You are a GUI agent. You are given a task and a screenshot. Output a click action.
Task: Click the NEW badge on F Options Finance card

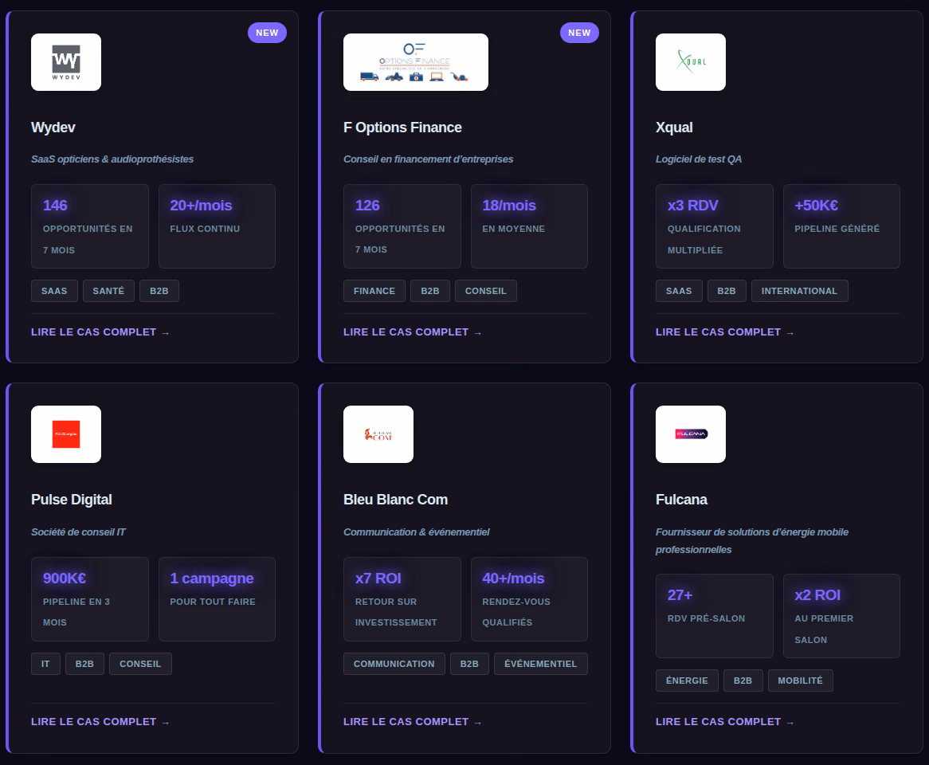pyautogui.click(x=579, y=33)
